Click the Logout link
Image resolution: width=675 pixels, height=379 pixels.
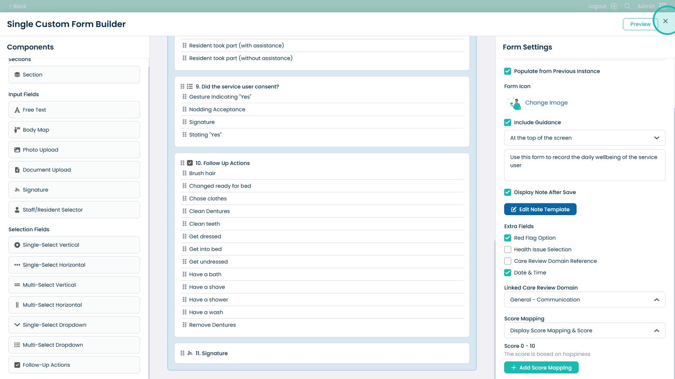tap(597, 6)
